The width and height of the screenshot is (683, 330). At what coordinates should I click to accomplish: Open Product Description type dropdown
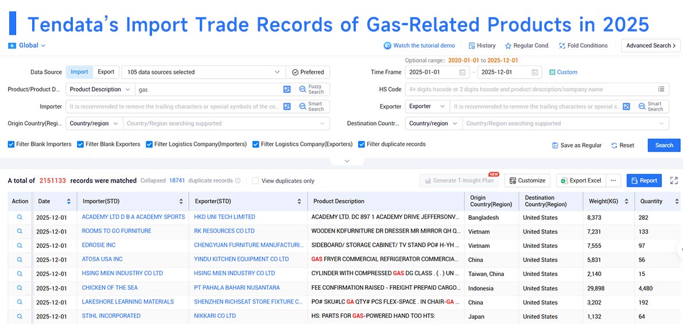[100, 90]
